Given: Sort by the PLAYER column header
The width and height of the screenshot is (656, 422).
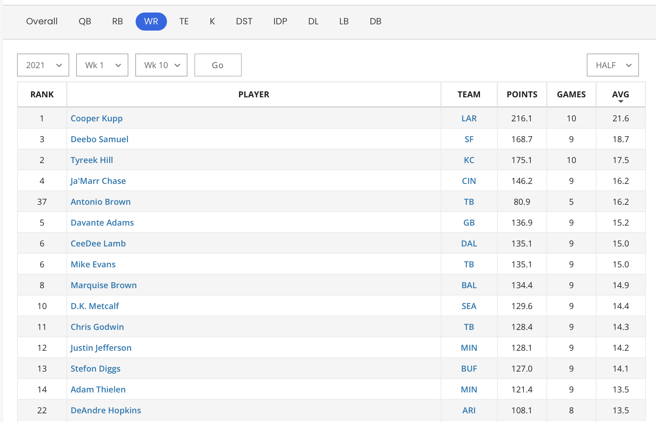Looking at the screenshot, I should click(x=254, y=95).
